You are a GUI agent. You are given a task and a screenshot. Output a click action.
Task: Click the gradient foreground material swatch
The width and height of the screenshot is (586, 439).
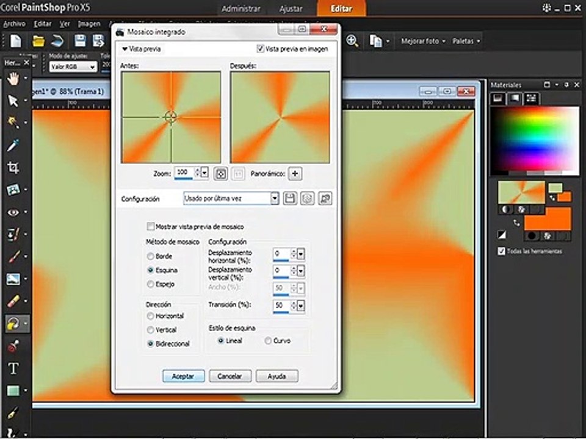pyautogui.click(x=521, y=193)
